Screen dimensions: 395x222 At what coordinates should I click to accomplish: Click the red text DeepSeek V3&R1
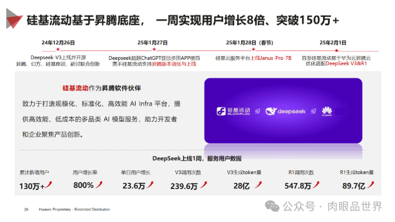[x=346, y=64]
